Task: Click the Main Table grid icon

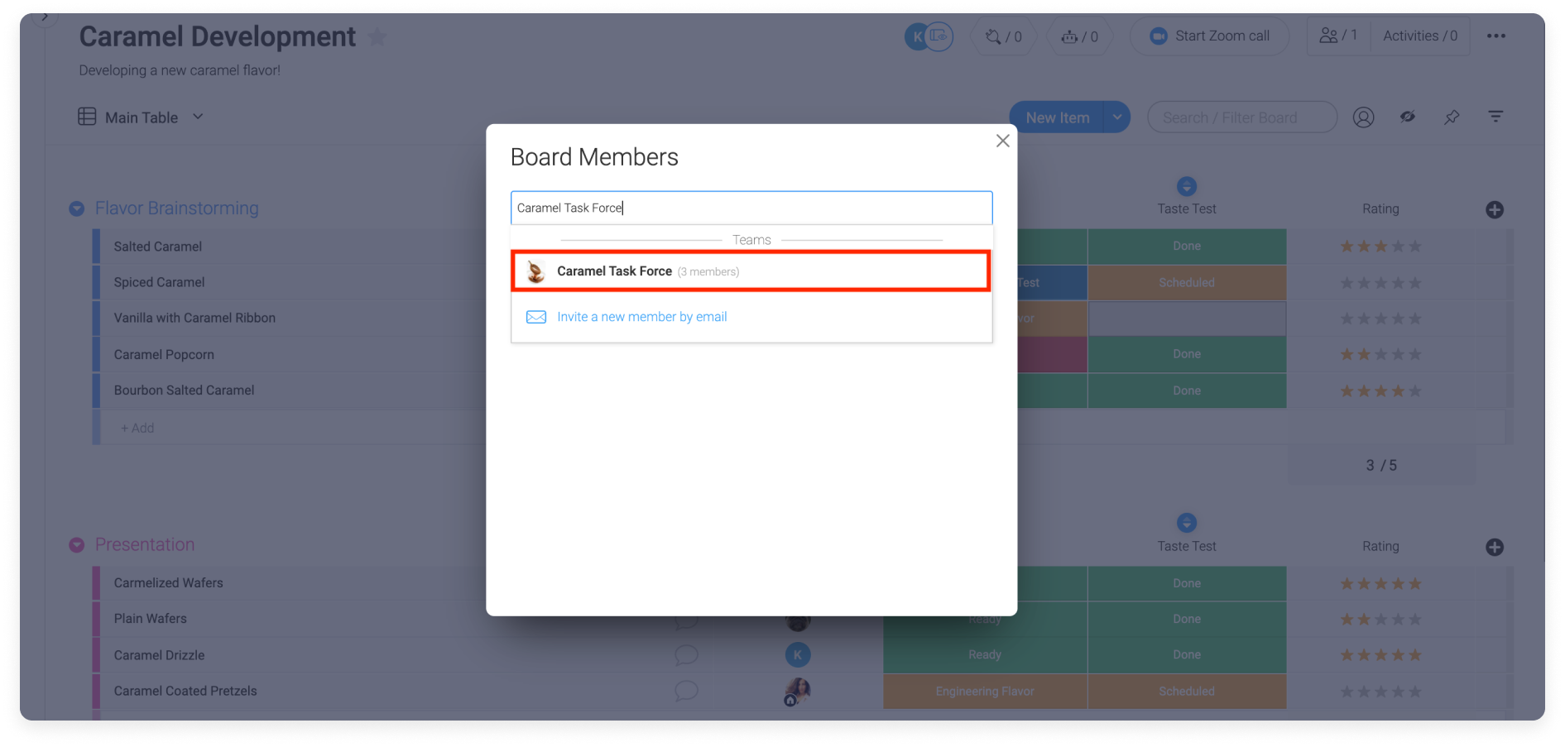Action: click(87, 117)
